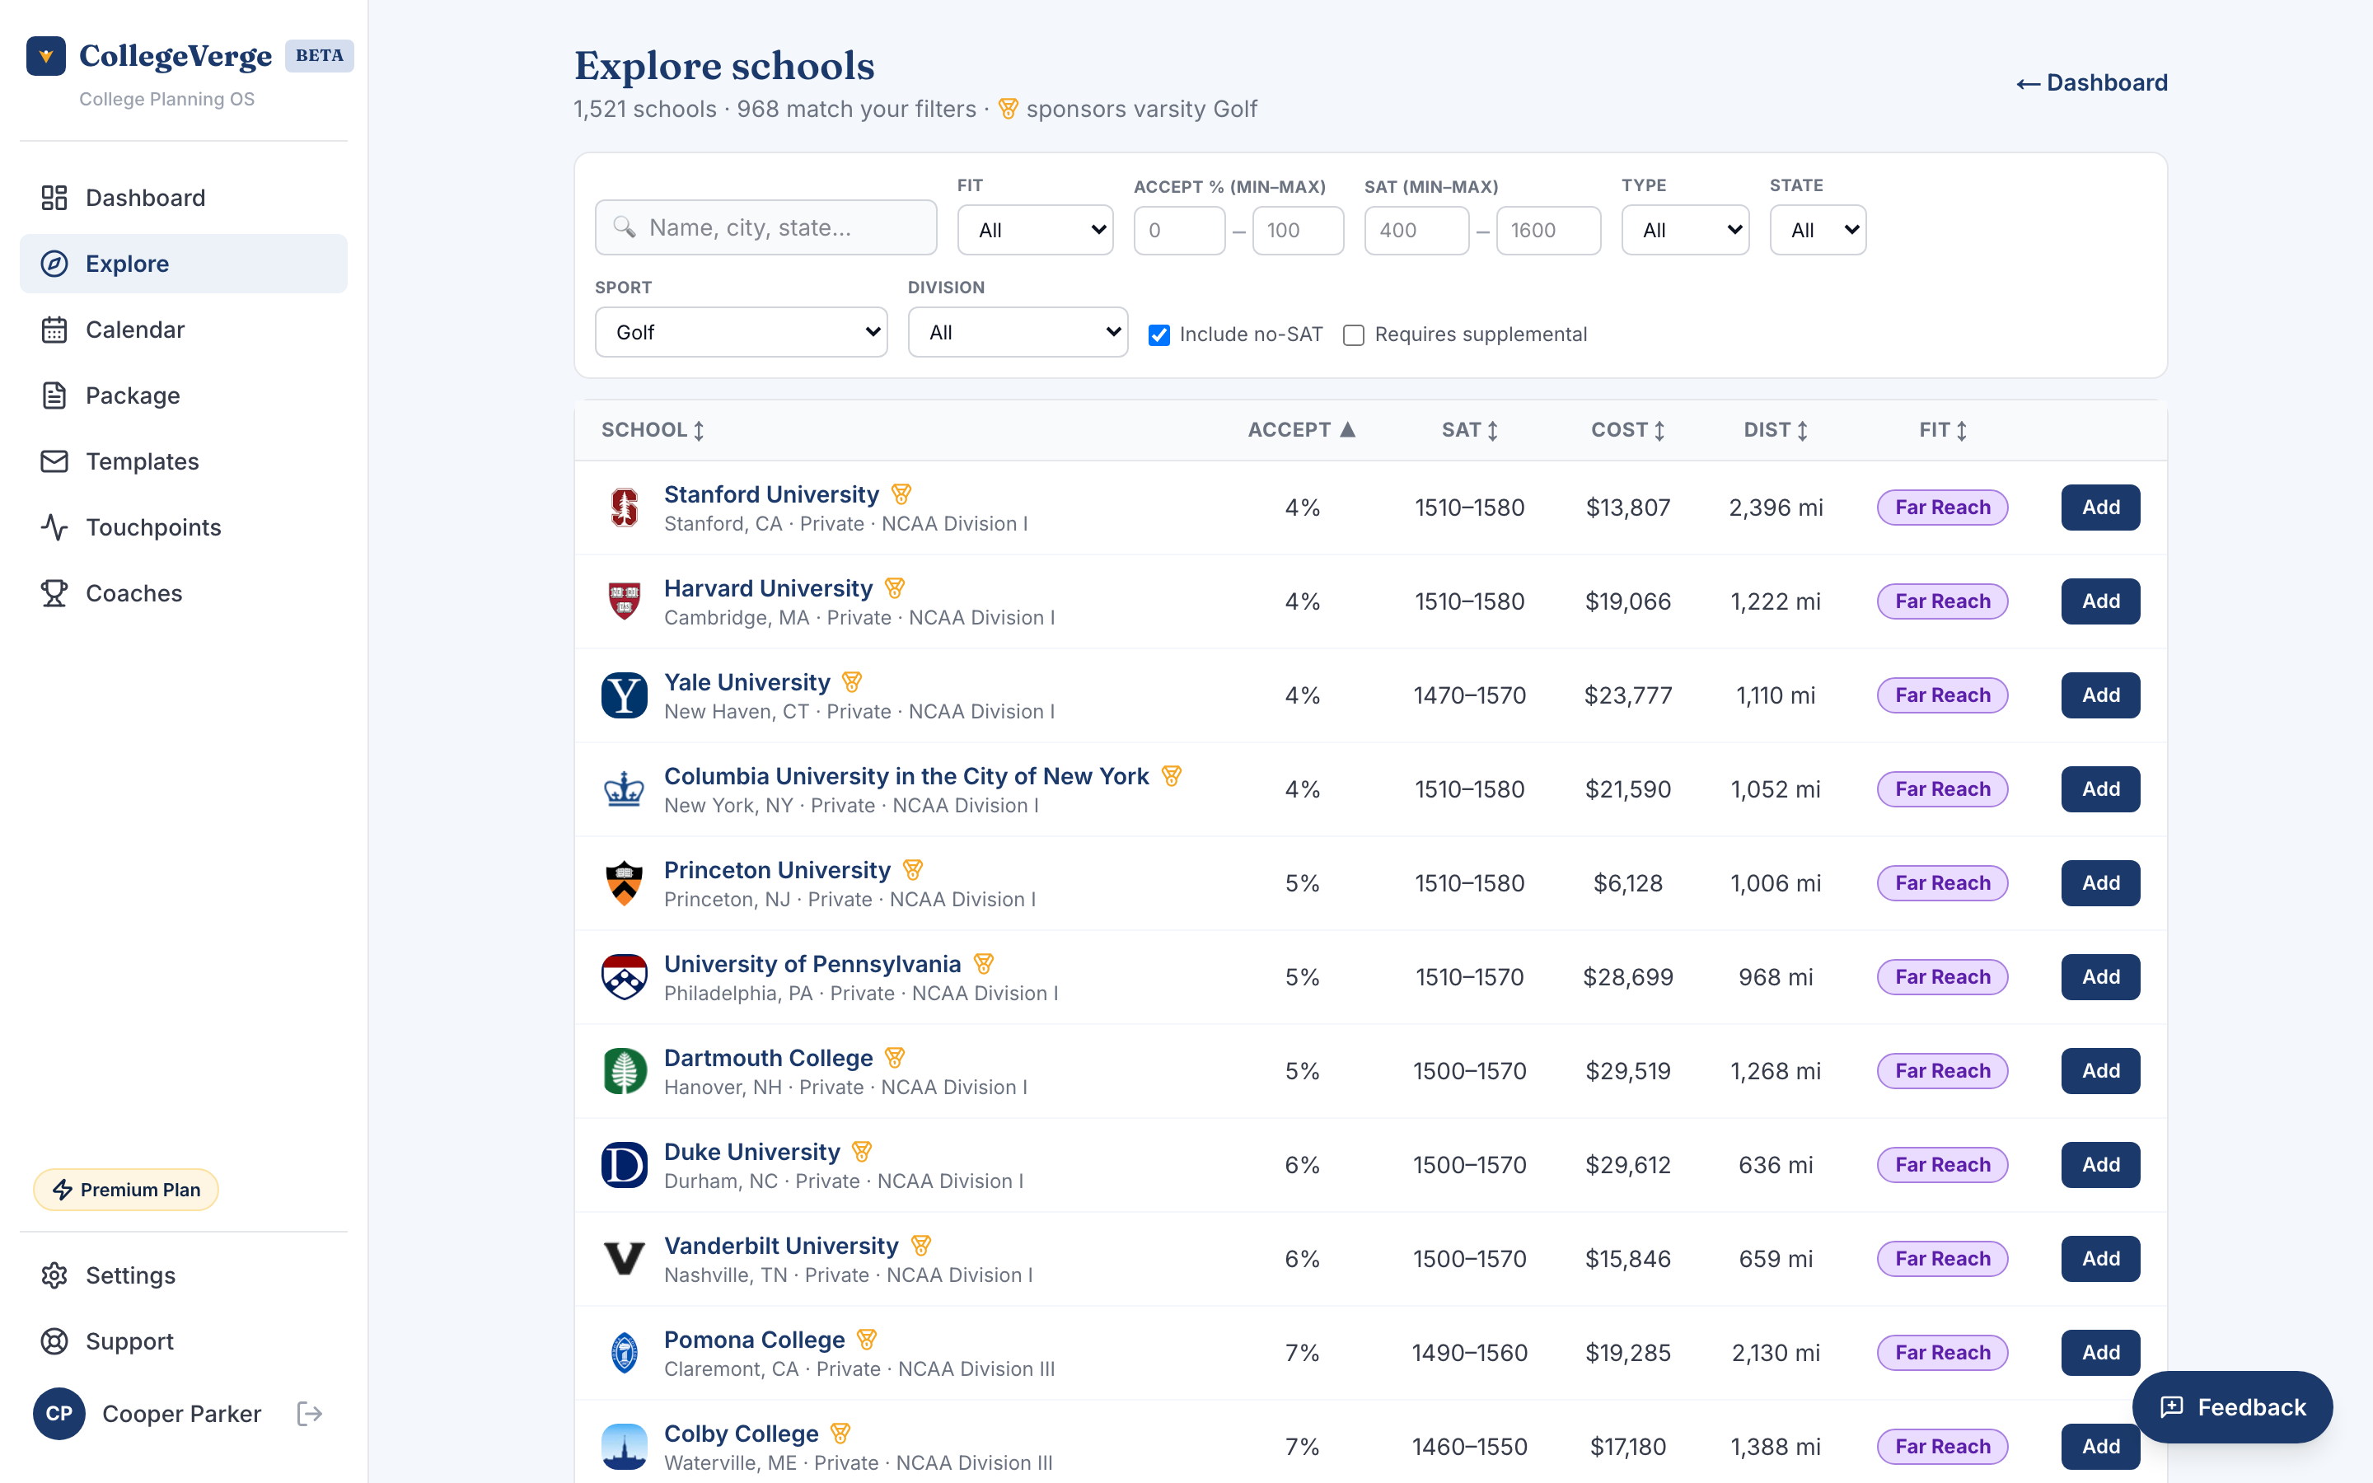The width and height of the screenshot is (2373, 1483).
Task: Click the Princeton University shield logo
Action: point(624,882)
